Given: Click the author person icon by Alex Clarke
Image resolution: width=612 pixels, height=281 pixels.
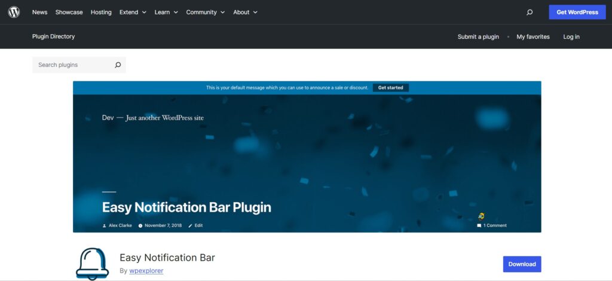Looking at the screenshot, I should tap(105, 225).
